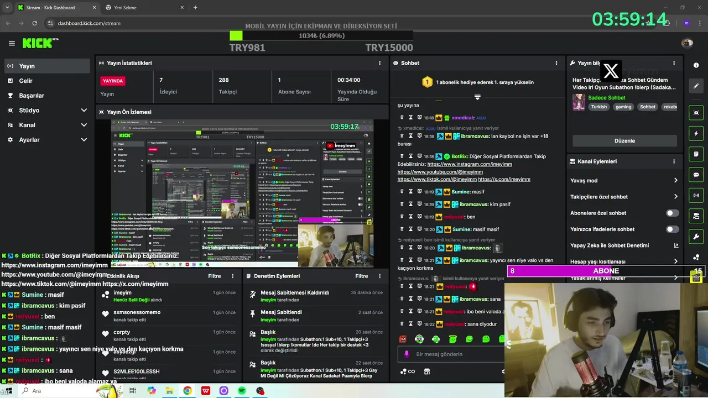Open Etkinlik Akışı three-dot menu
This screenshot has width=708, height=398.
point(232,276)
